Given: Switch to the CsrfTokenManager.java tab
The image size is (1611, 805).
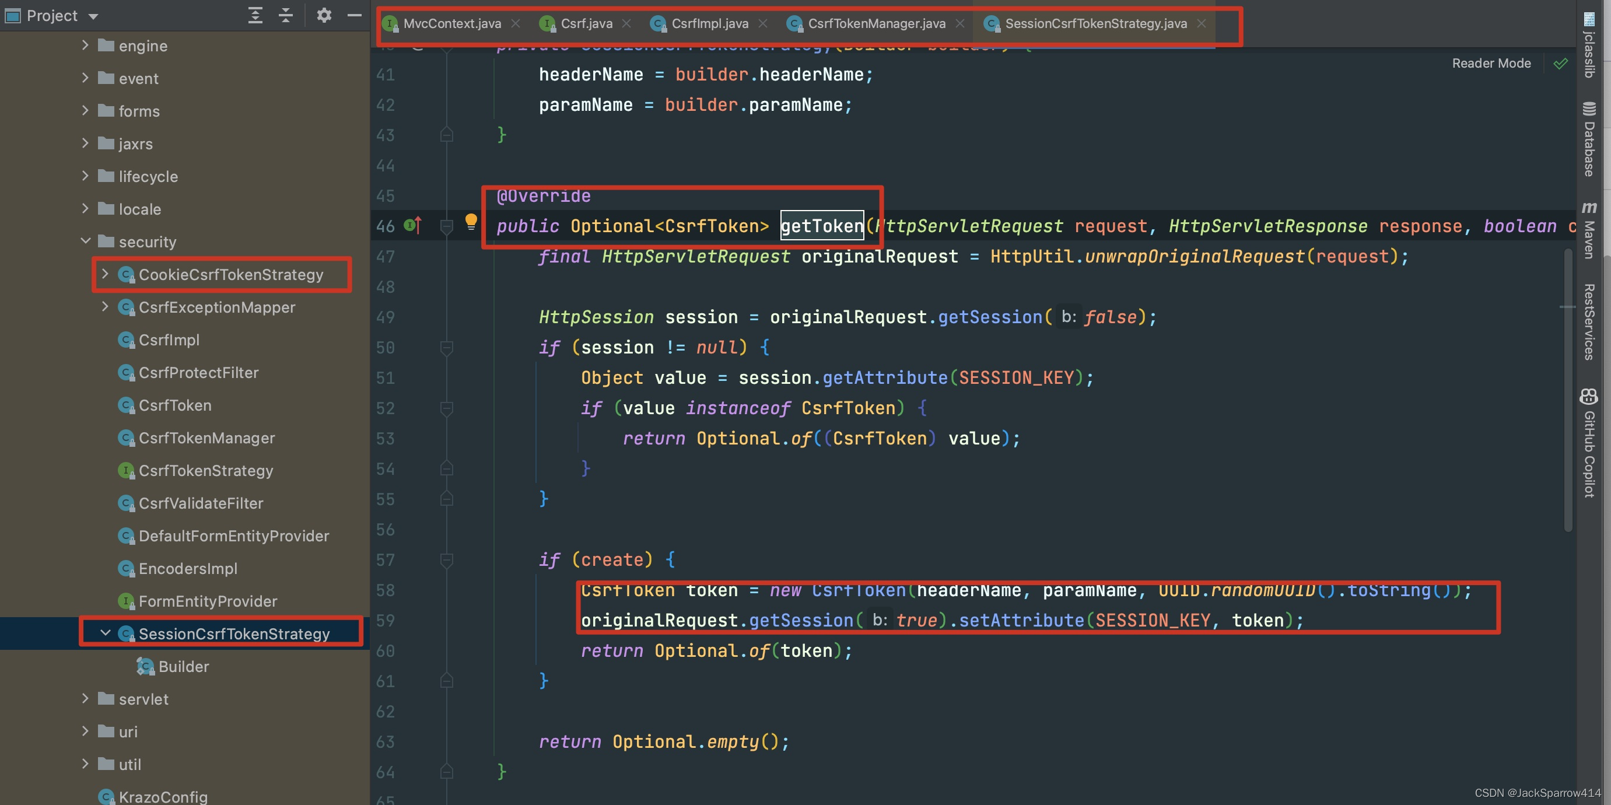Looking at the screenshot, I should 876,24.
